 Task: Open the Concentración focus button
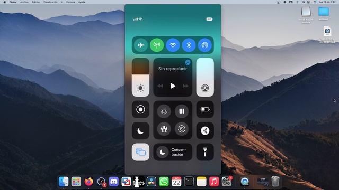pyautogui.click(x=173, y=152)
